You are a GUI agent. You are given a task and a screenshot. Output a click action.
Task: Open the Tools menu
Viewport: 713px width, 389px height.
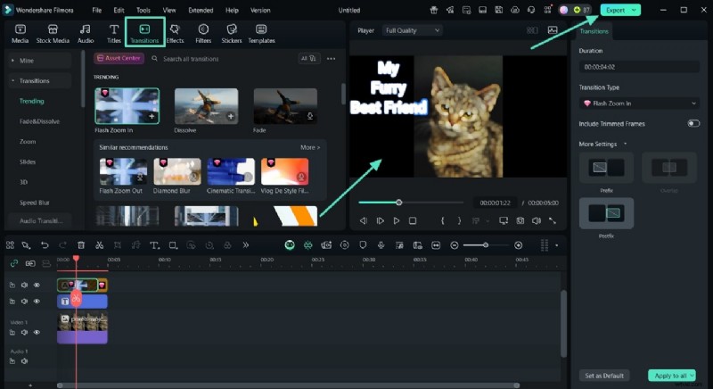click(x=143, y=10)
